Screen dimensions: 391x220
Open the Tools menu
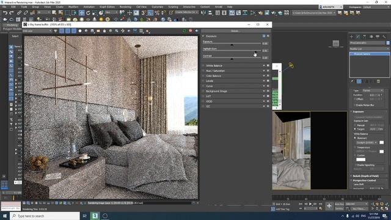click(x=24, y=7)
